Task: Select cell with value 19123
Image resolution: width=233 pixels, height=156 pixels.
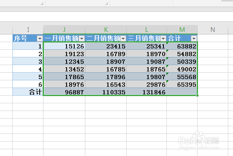Action: [x=64, y=54]
